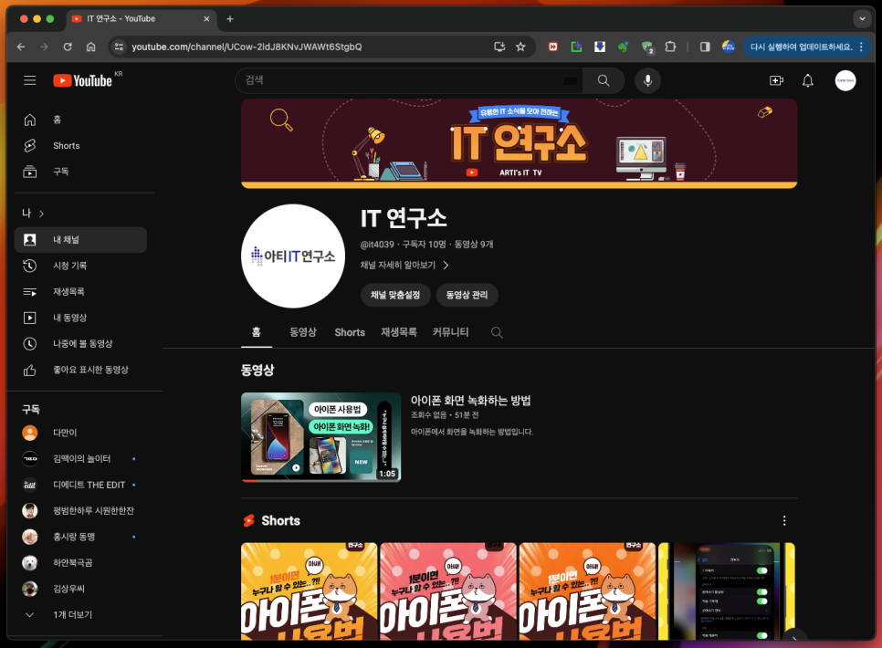Open Chrome profile avatar in toolbar
882x648 pixels.
tap(729, 47)
